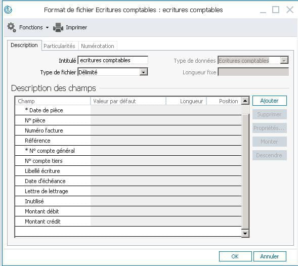Select the Description tab

point(24,45)
